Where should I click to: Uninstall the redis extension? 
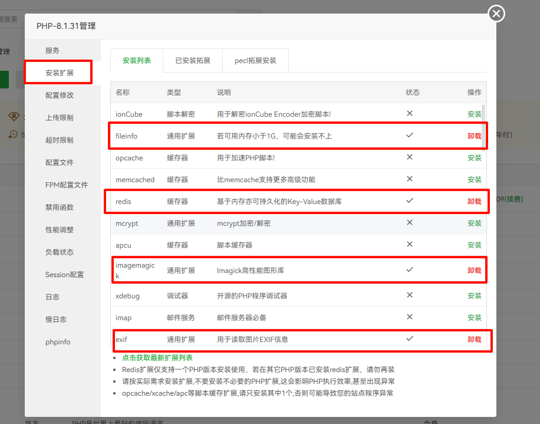point(474,202)
